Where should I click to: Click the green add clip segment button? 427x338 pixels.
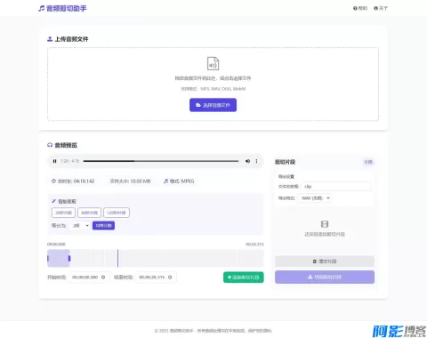[x=244, y=278]
